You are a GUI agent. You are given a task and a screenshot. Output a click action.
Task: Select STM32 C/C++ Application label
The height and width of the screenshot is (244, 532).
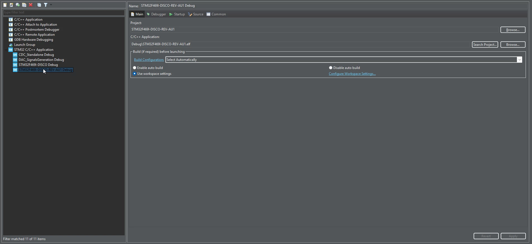[34, 50]
